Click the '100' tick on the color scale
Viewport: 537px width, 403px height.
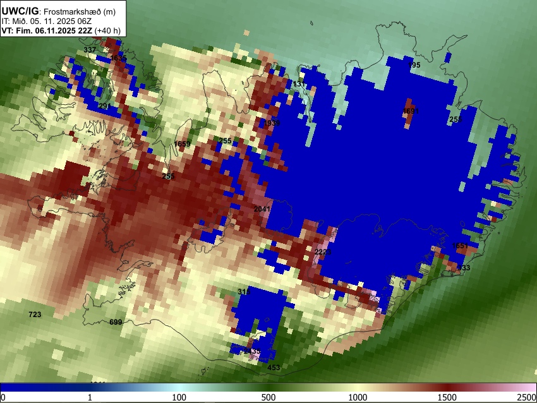pyautogui.click(x=179, y=397)
